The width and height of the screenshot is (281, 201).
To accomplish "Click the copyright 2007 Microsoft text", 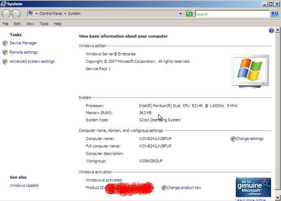I will point(138,61).
